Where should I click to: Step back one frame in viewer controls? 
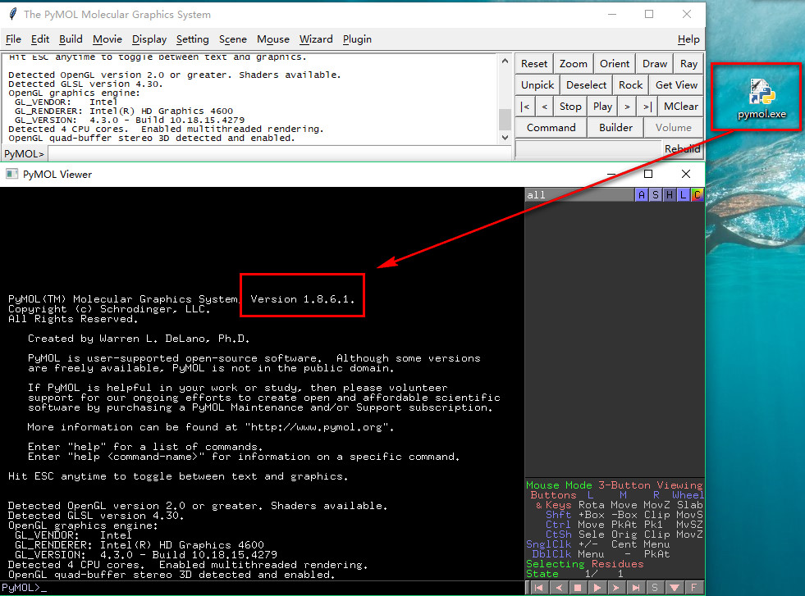coord(559,588)
